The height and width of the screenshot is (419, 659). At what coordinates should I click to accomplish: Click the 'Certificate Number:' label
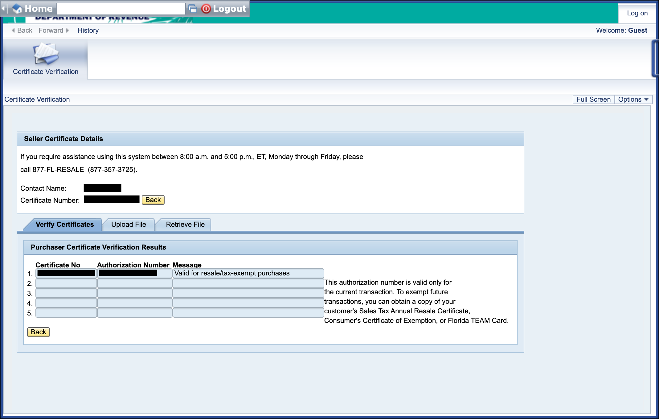click(50, 201)
